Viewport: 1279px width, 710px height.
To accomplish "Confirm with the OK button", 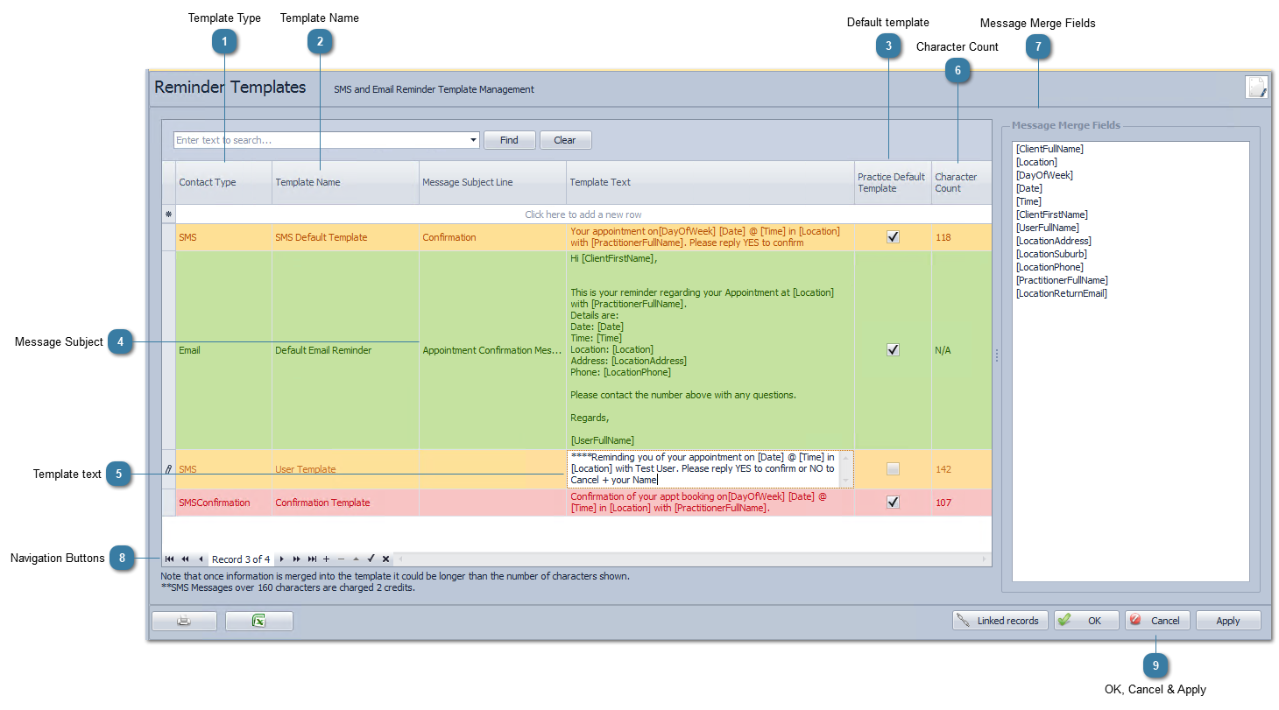I will pyautogui.click(x=1086, y=621).
